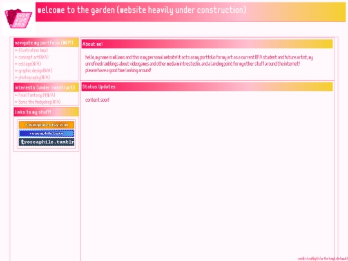Open the concept art(N/A) link
Viewport: 348px width, 261px height.
pyautogui.click(x=34, y=57)
